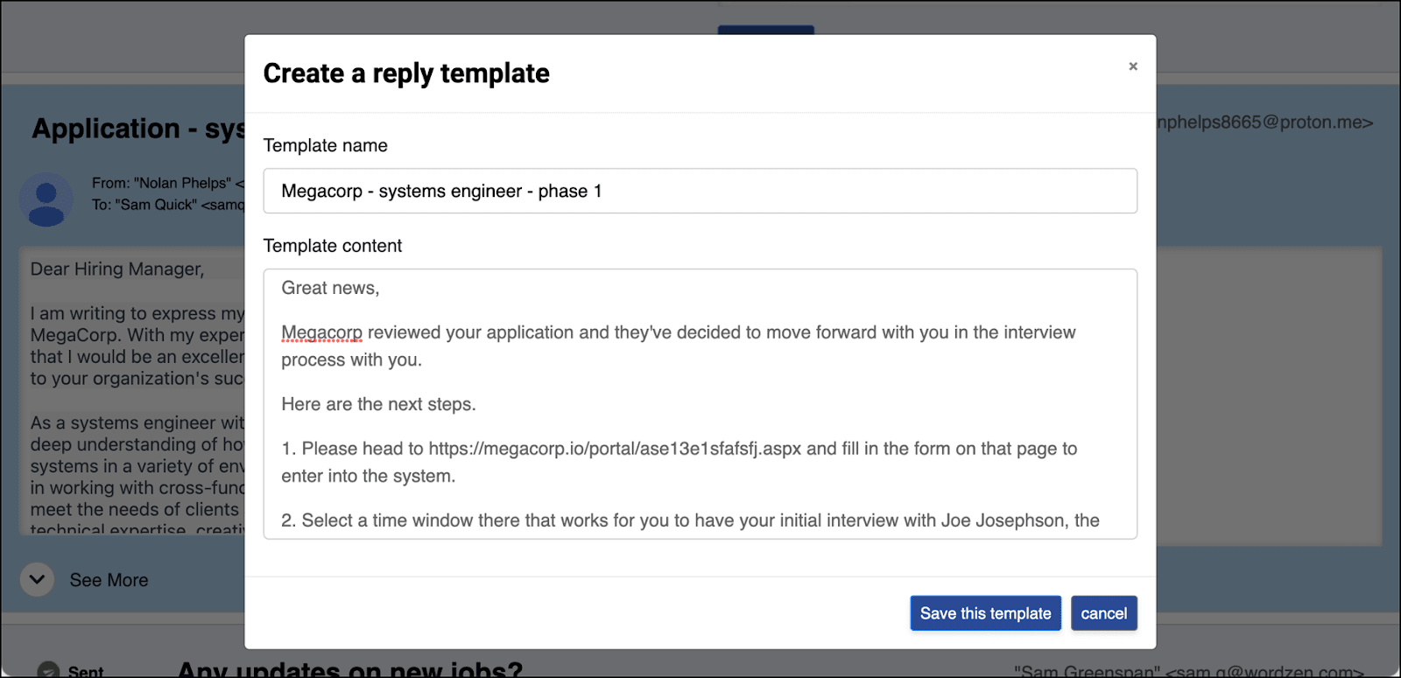1401x678 pixels.
Task: Cancel the template creation
Action: [1103, 613]
